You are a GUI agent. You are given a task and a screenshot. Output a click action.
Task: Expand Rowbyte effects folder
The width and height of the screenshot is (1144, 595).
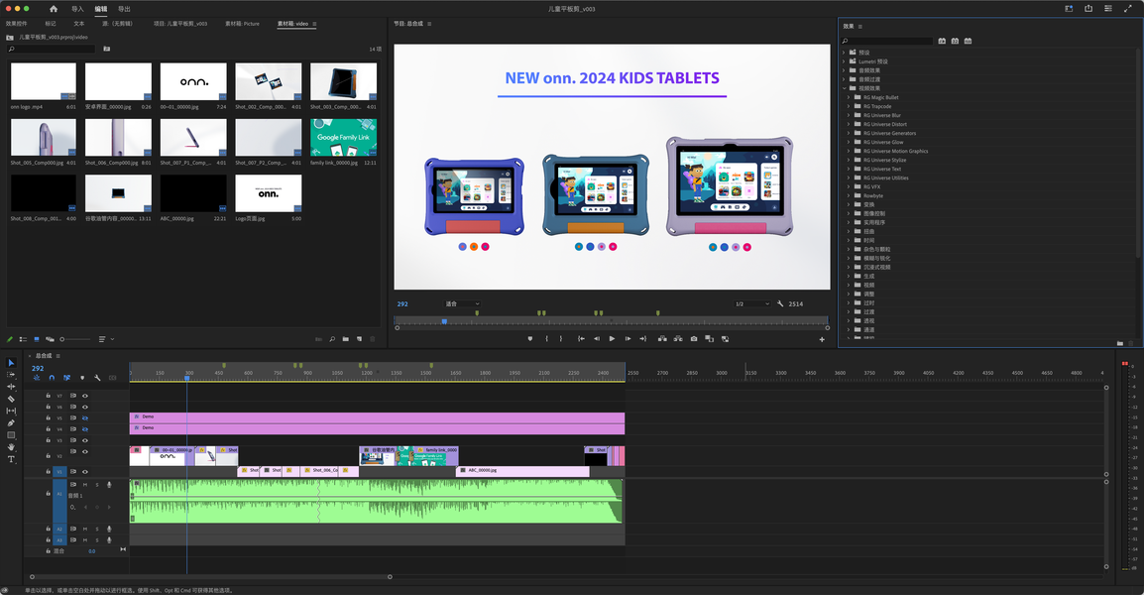point(849,195)
